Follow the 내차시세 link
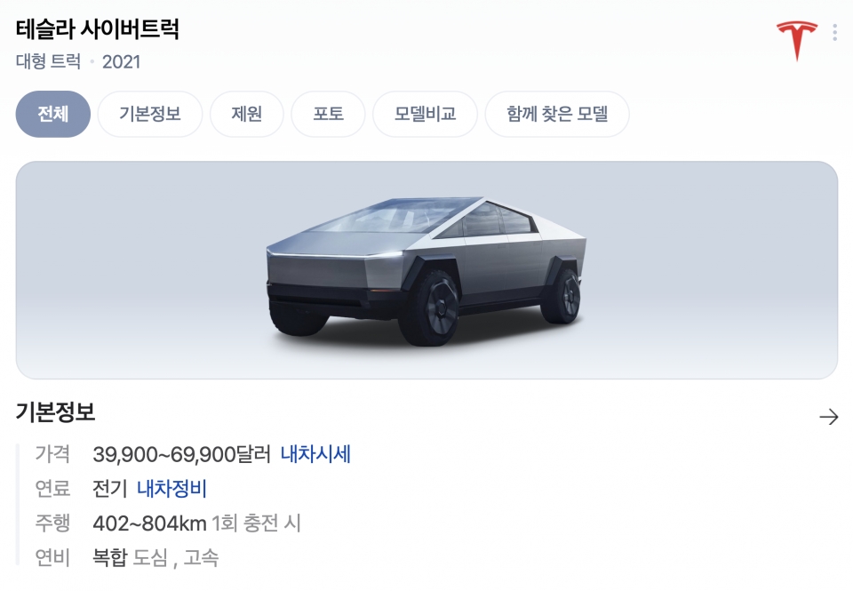The image size is (853, 591). click(315, 454)
